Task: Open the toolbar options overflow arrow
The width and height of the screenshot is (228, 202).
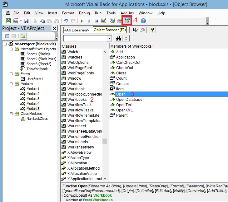Action: point(207,21)
